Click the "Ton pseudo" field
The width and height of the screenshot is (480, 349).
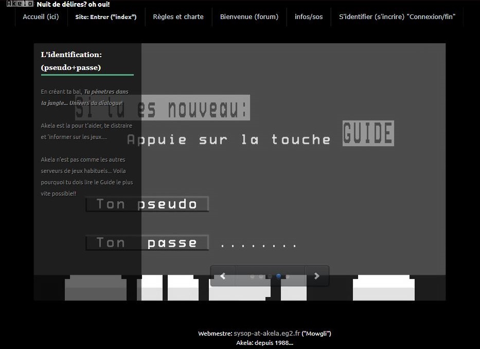tap(147, 204)
